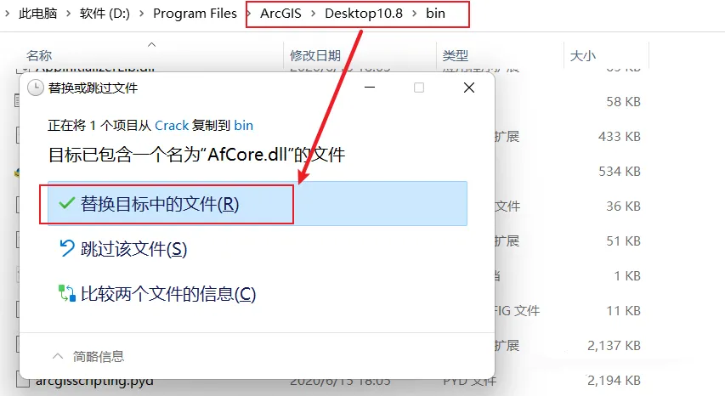Sort files by 大小 column header
725x396 pixels.
[582, 56]
